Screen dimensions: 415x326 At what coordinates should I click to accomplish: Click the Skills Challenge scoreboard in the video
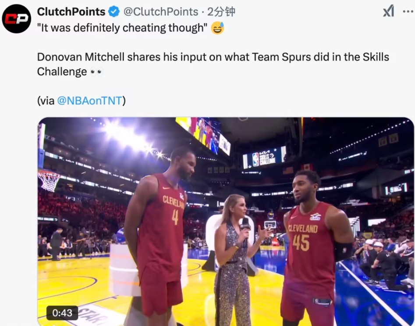(264, 158)
